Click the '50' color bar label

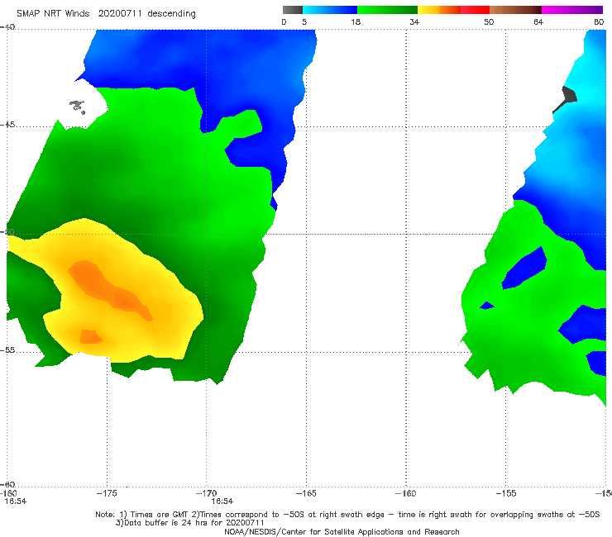tap(489, 22)
